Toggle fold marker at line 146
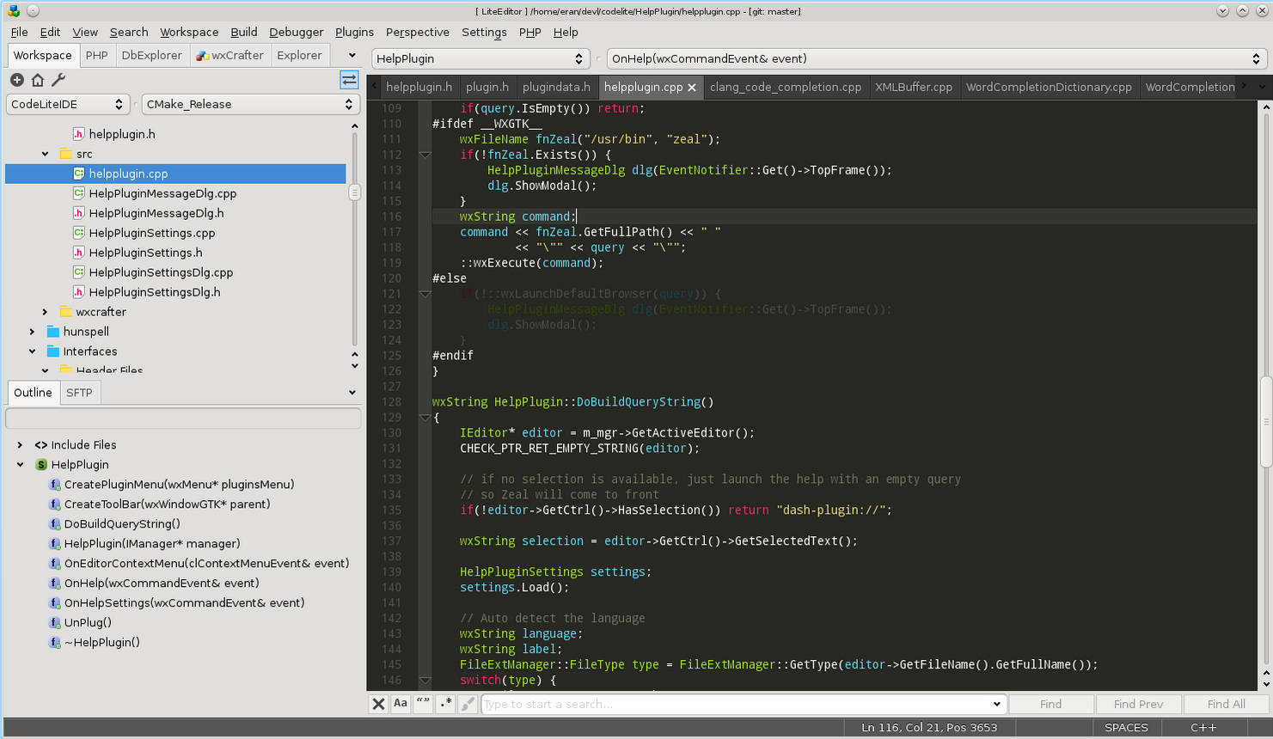 (425, 681)
